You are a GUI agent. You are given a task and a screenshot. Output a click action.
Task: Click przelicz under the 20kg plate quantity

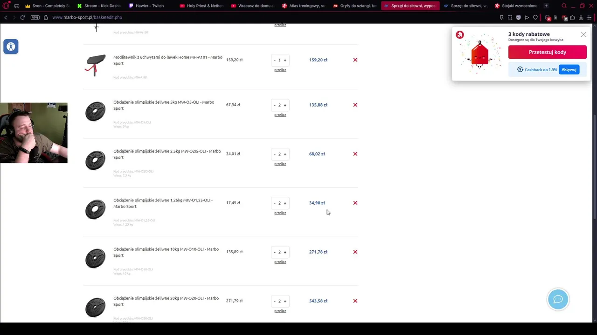[x=280, y=311]
